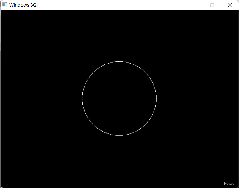239x188 pixels.
Task: Click the Windows BGI app icon in title bar
Action: click(4, 5)
